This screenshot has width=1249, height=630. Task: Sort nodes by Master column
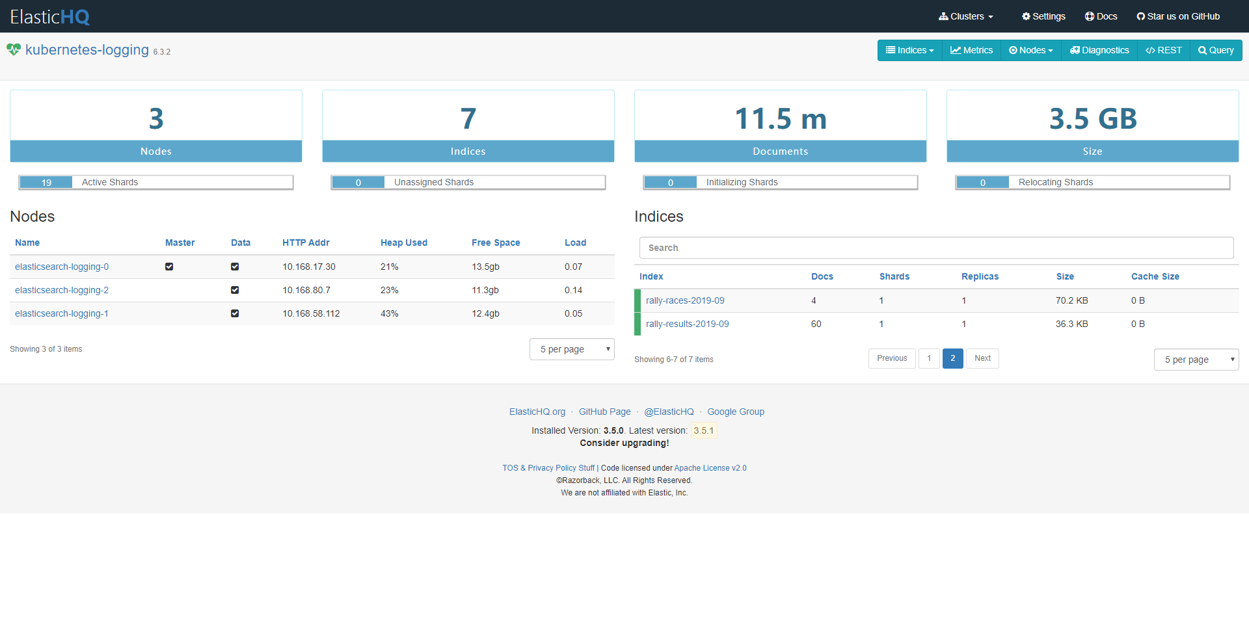pyautogui.click(x=180, y=243)
